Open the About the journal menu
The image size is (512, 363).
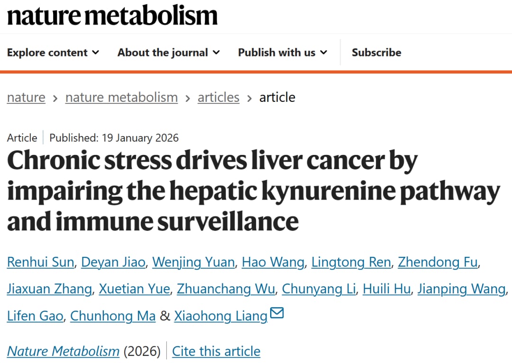168,53
